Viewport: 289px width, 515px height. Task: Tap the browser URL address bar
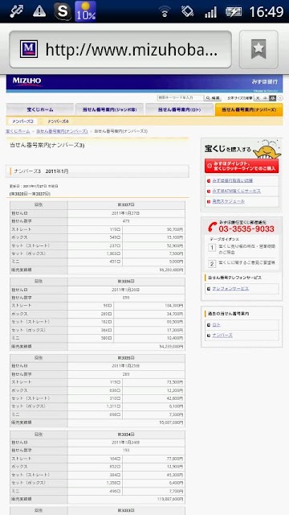(x=120, y=49)
